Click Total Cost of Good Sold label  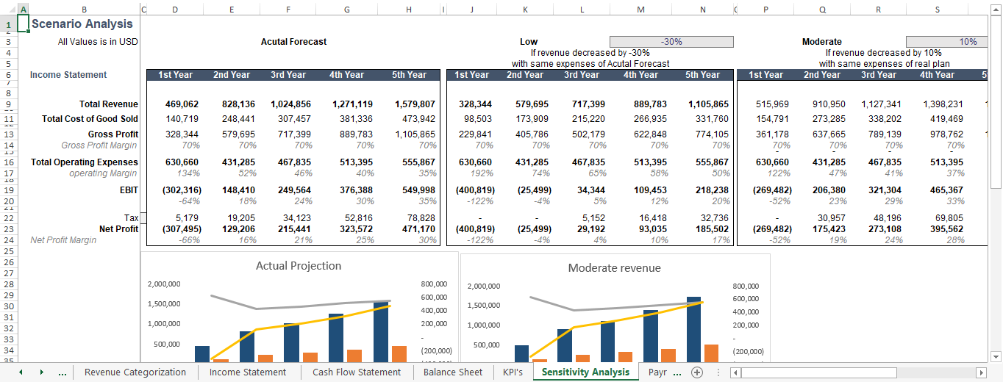pyautogui.click(x=90, y=118)
